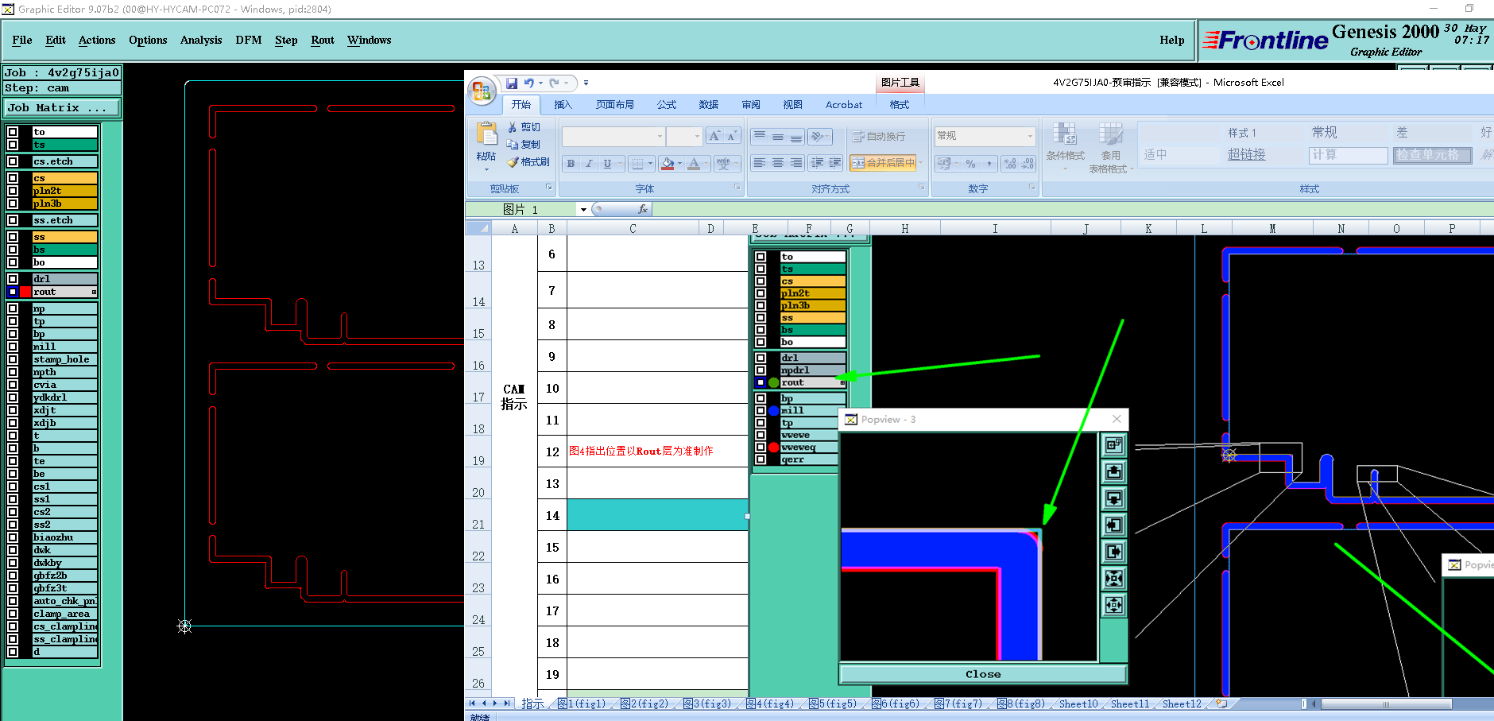Apply bold formatting in Excel

point(571,164)
